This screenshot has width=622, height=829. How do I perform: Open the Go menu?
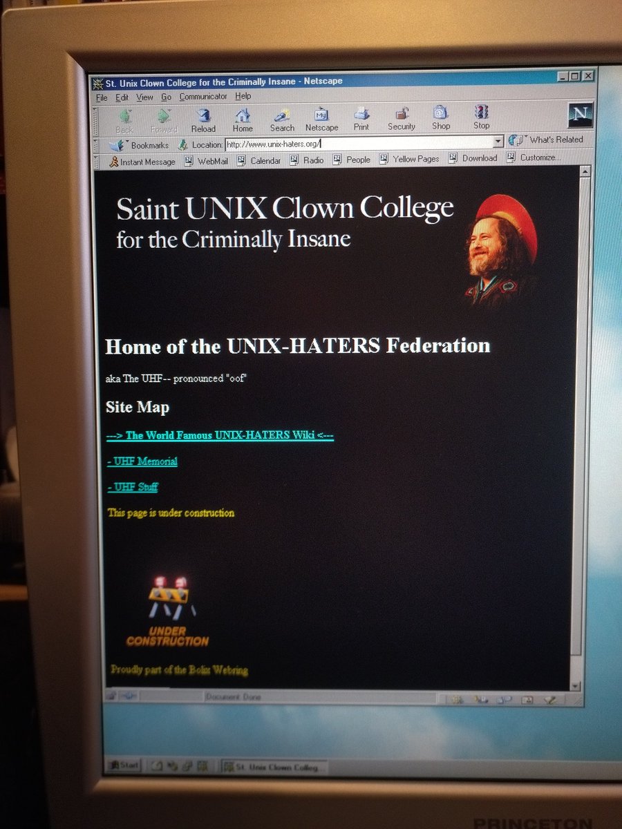(x=167, y=97)
